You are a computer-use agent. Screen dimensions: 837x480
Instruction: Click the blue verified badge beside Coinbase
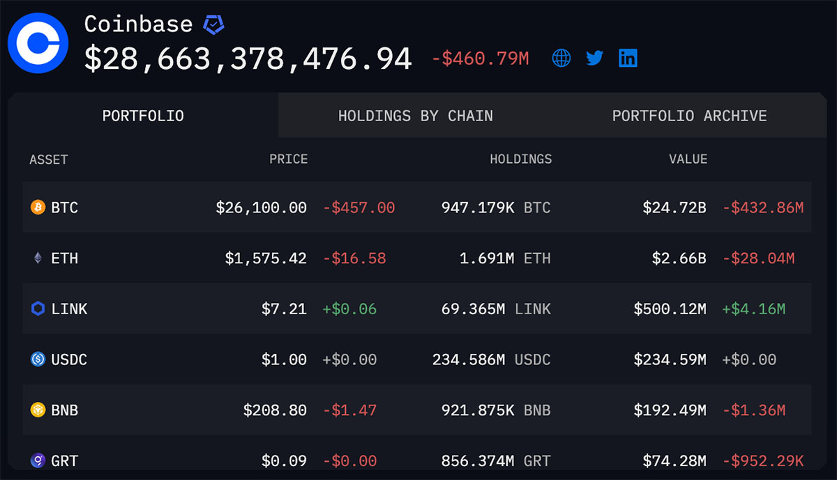[213, 24]
